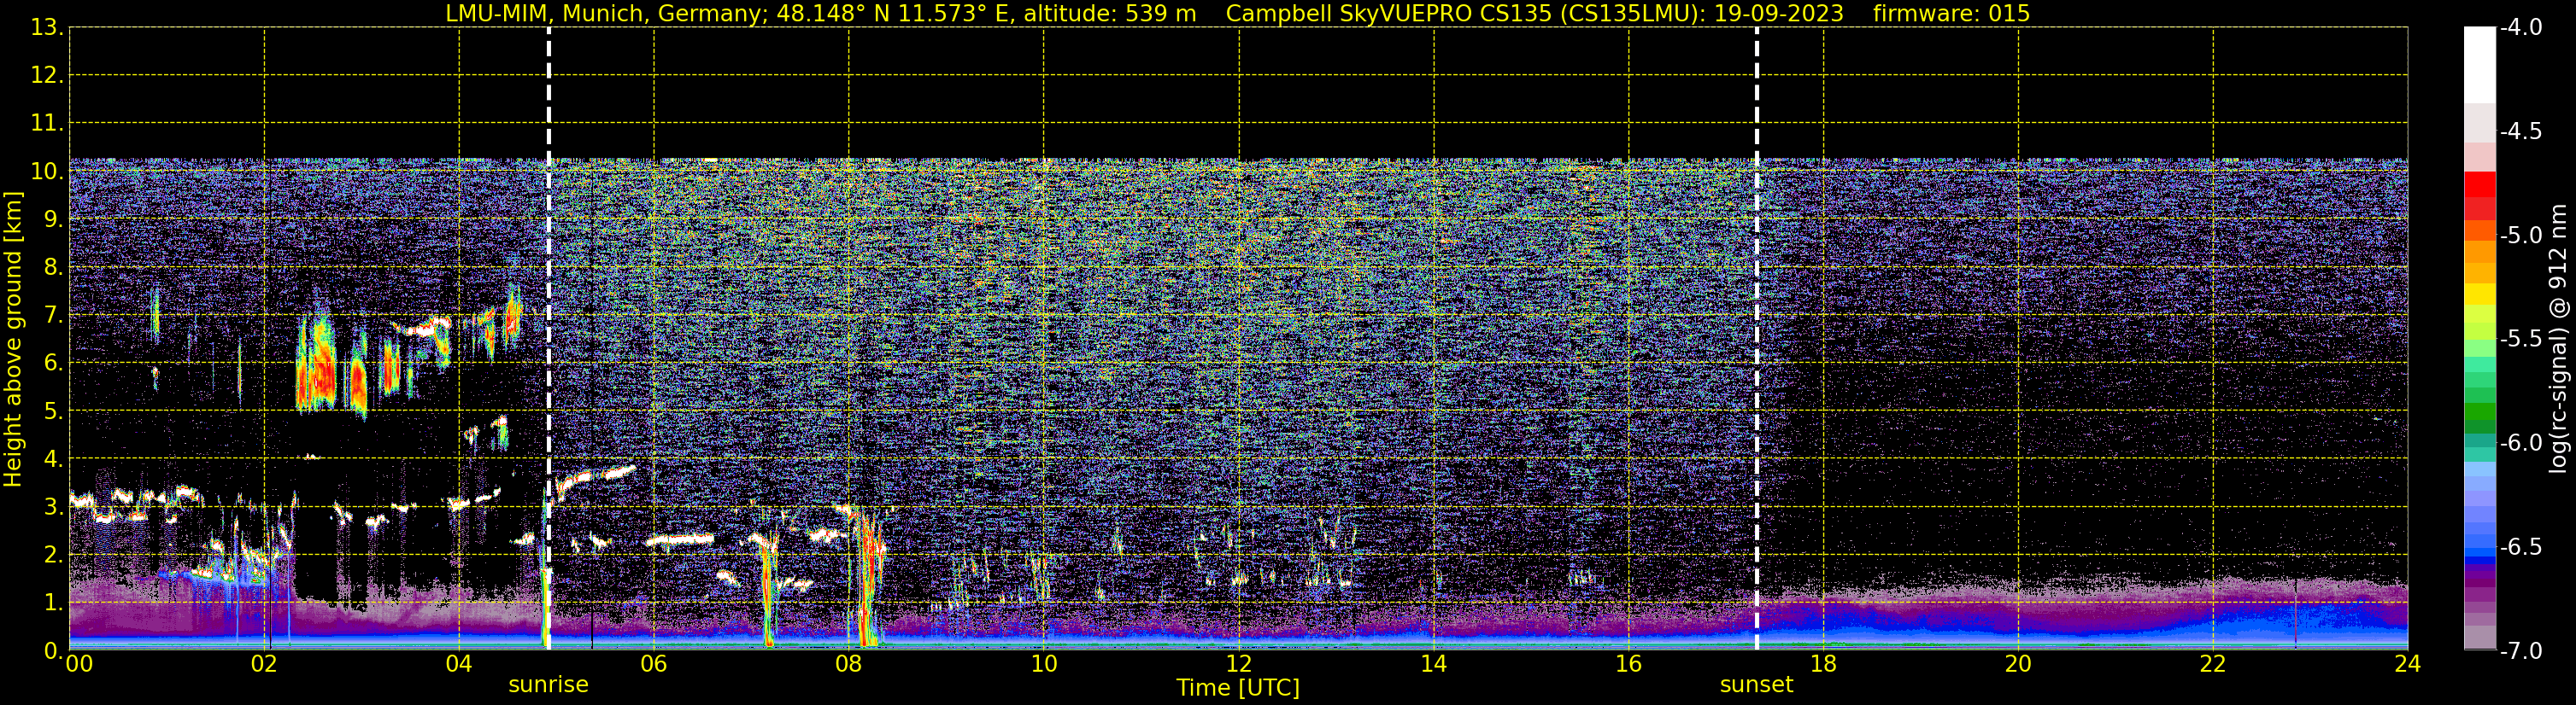This screenshot has height=705, width=2576.
Task: Click the '08' time axis tick label
Action: (849, 664)
